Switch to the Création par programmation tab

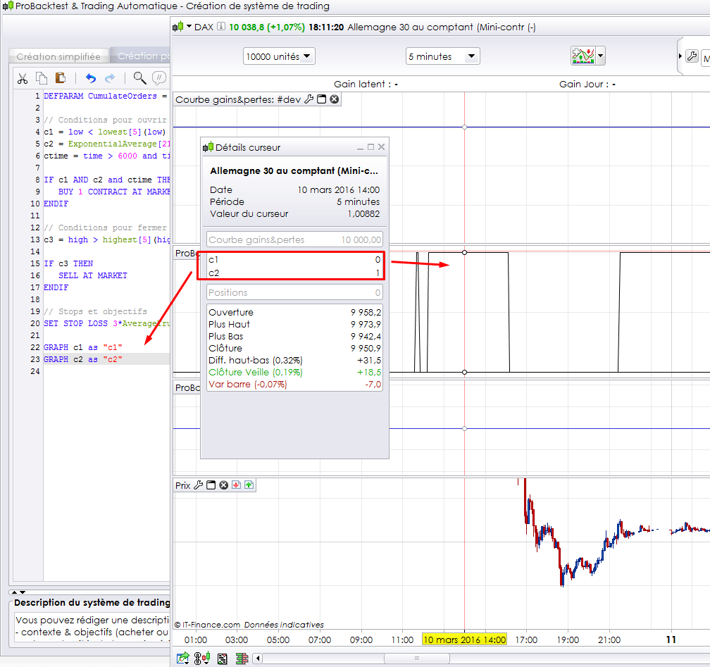click(x=140, y=56)
